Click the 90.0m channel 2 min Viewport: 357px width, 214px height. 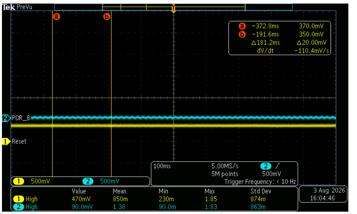click(x=167, y=207)
